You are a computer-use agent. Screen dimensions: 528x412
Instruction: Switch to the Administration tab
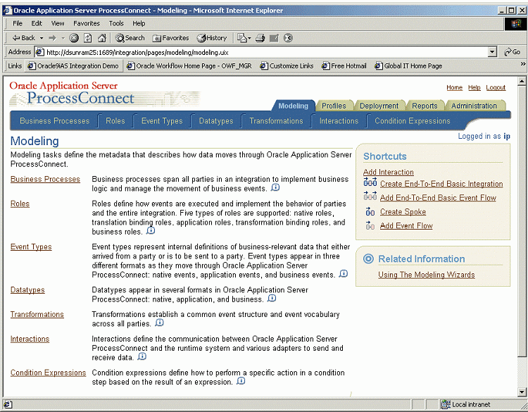pos(474,106)
